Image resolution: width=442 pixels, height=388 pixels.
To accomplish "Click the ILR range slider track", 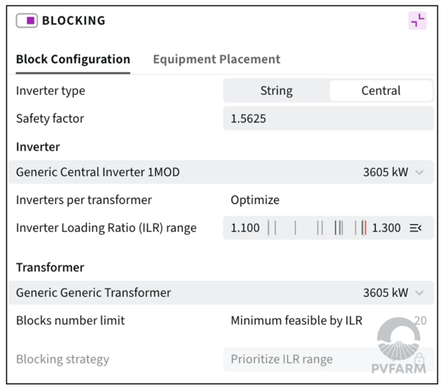I will 315,227.
